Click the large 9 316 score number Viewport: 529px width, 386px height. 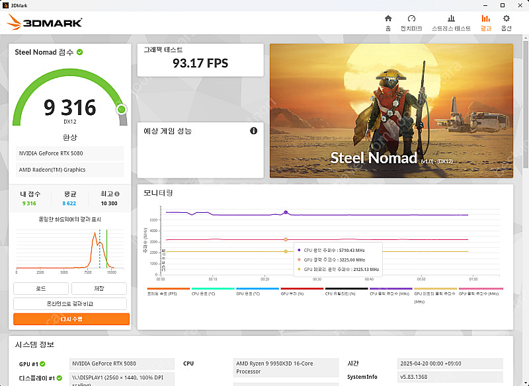(70, 108)
